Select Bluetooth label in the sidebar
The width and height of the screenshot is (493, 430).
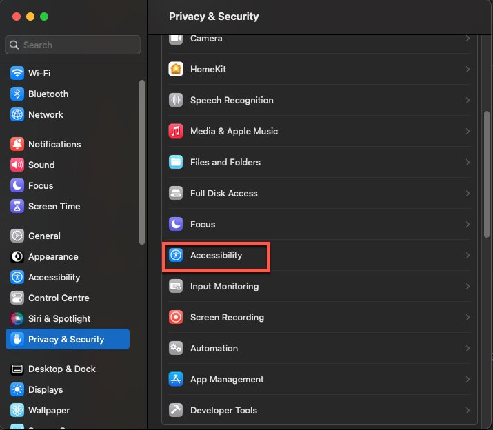point(48,94)
